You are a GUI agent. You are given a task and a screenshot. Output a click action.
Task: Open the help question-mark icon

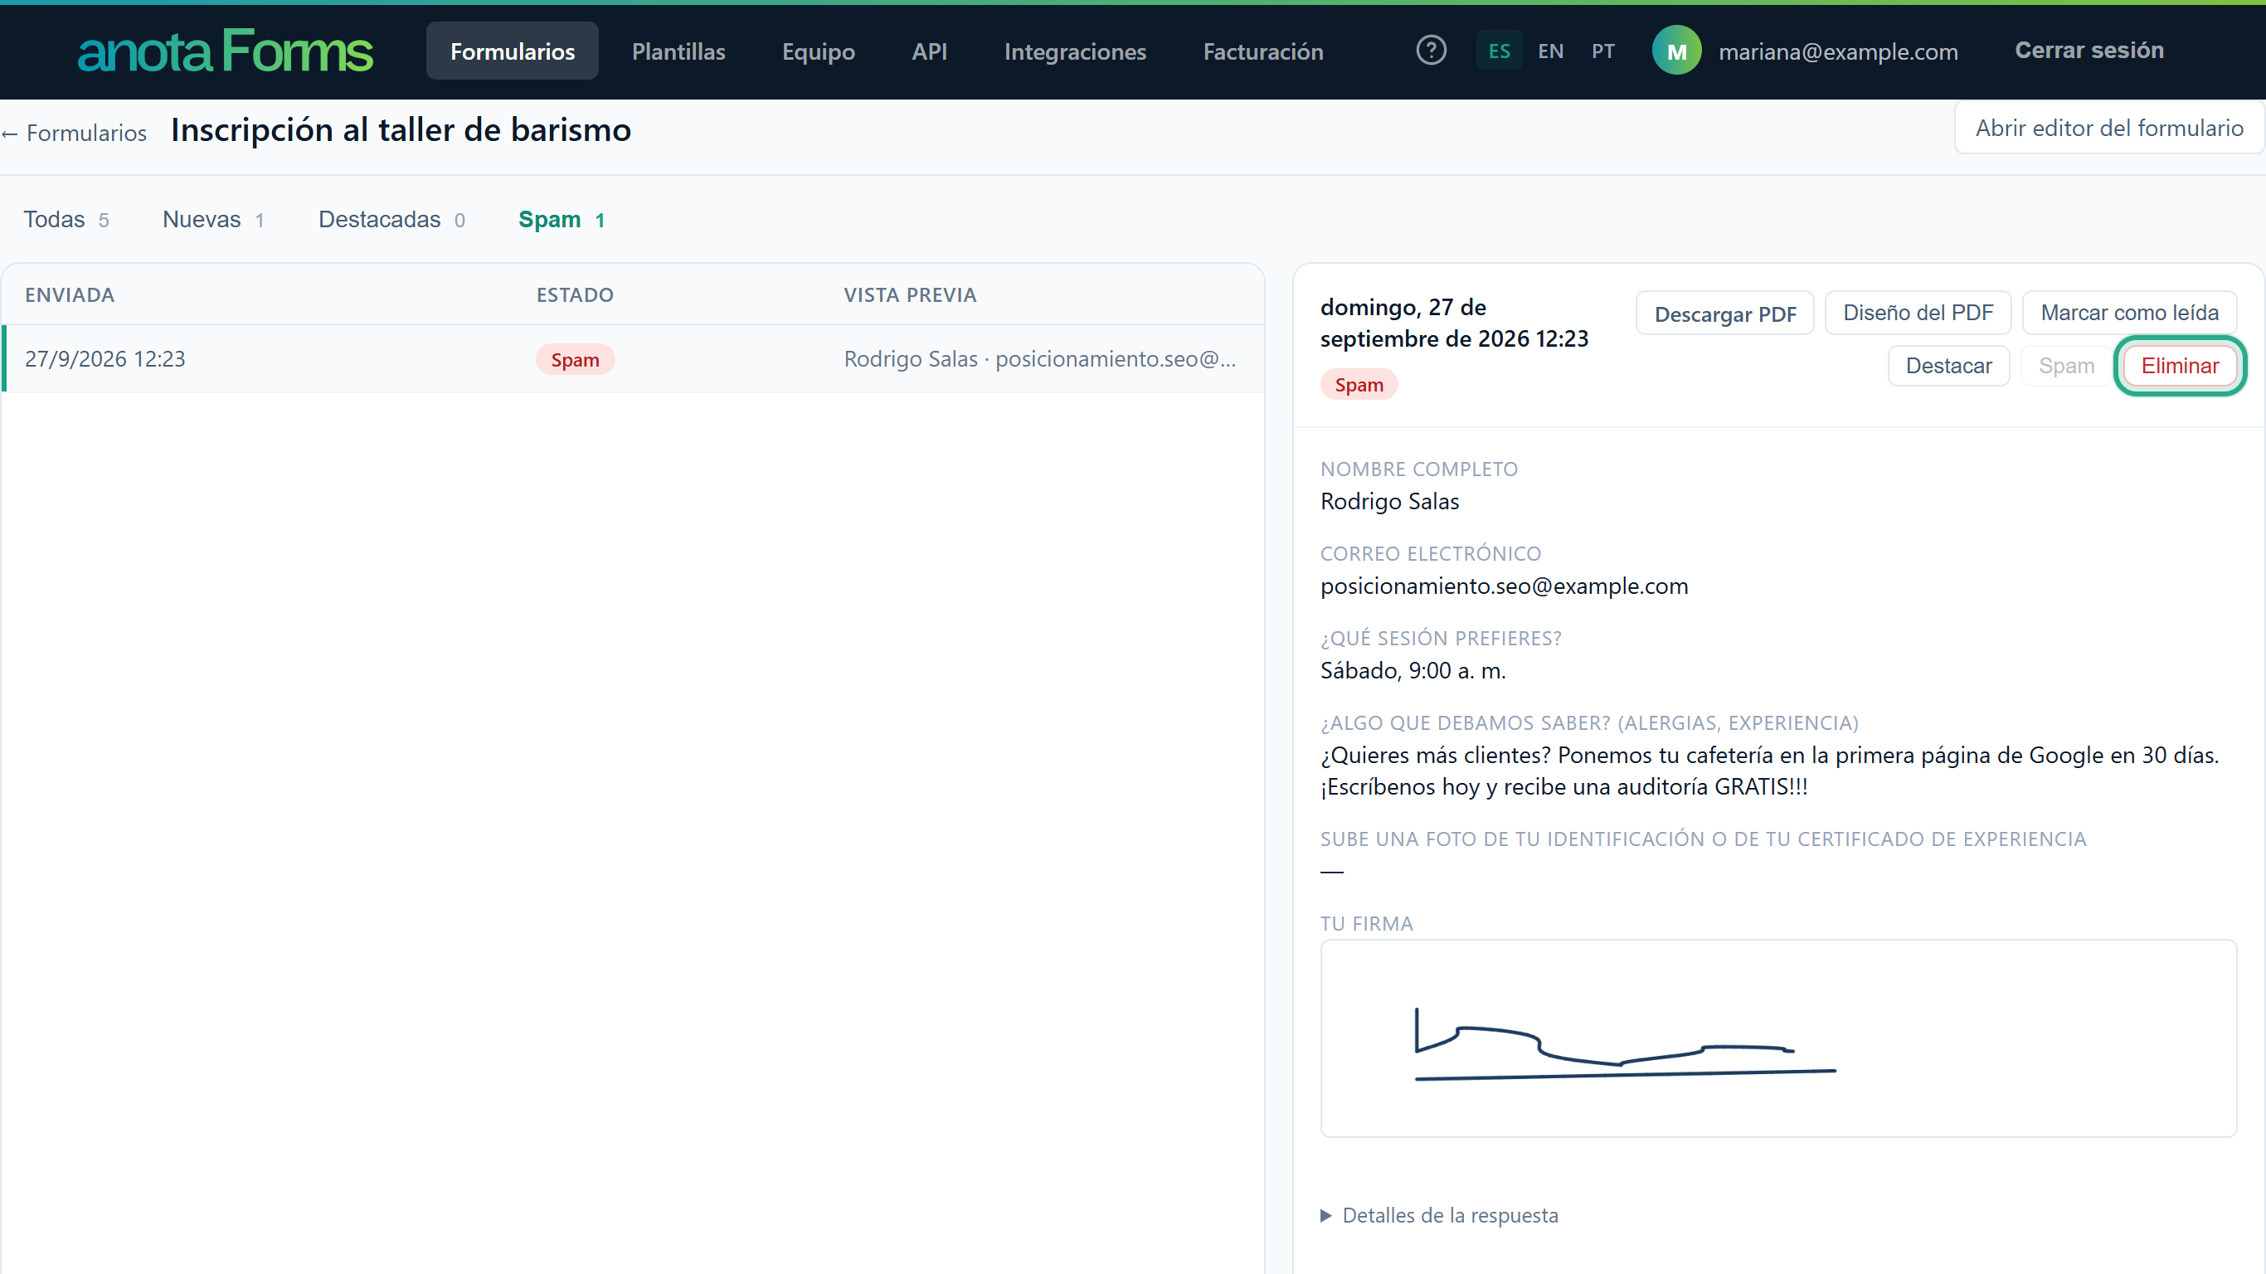(x=1432, y=50)
